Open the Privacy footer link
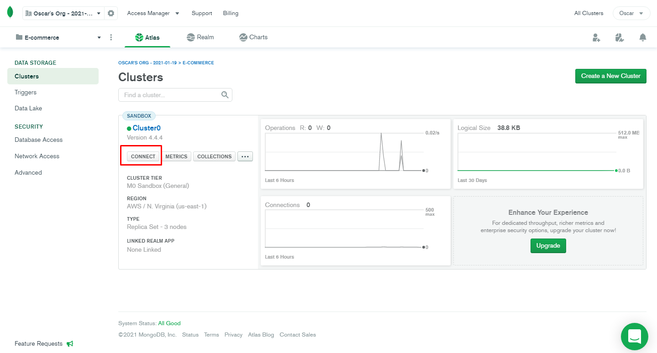 [x=233, y=335]
